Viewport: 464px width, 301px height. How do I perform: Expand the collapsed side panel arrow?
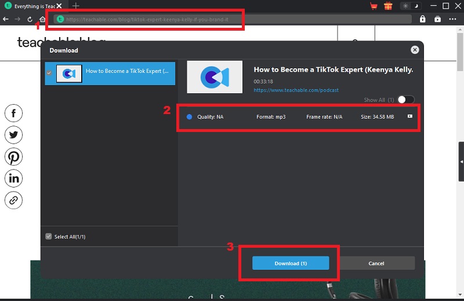pyautogui.click(x=461, y=161)
